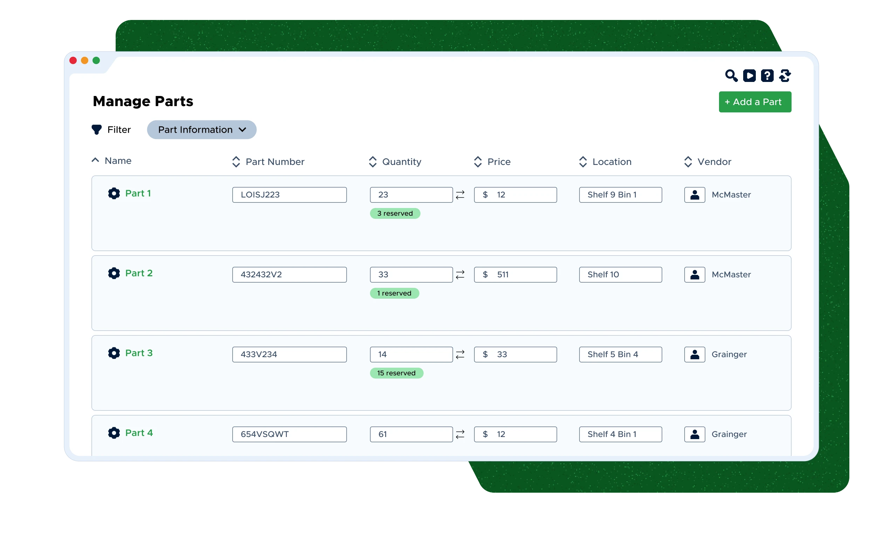This screenshot has width=883, height=541.
Task: Click the refresh/sync icon
Action: (x=785, y=76)
